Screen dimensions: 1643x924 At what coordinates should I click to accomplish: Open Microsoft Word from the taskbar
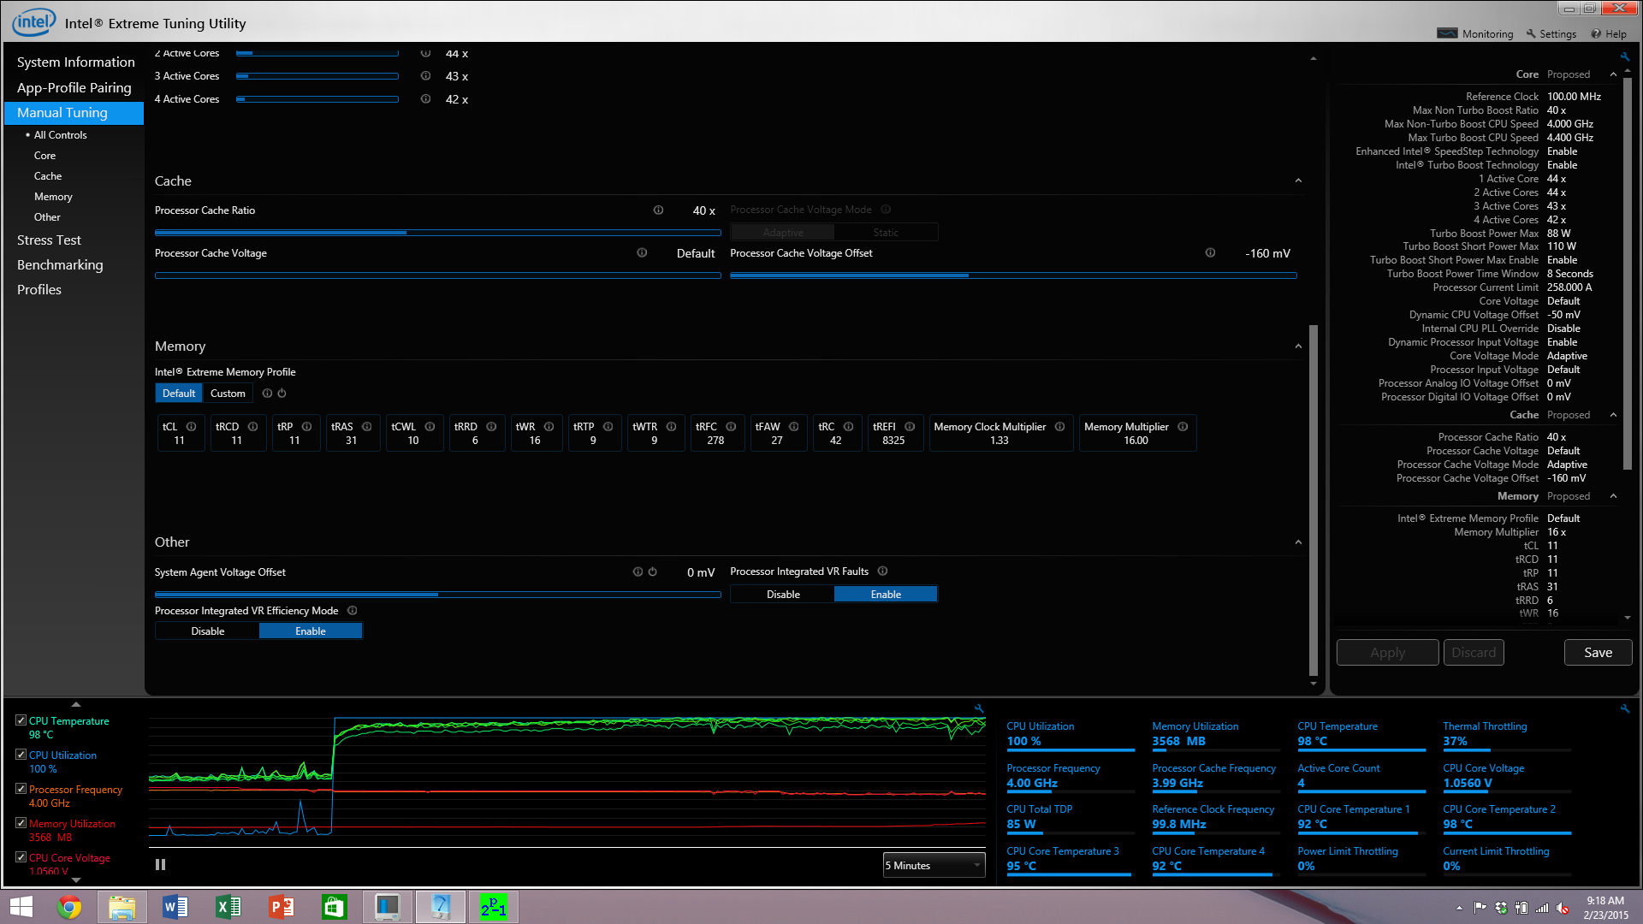point(175,907)
